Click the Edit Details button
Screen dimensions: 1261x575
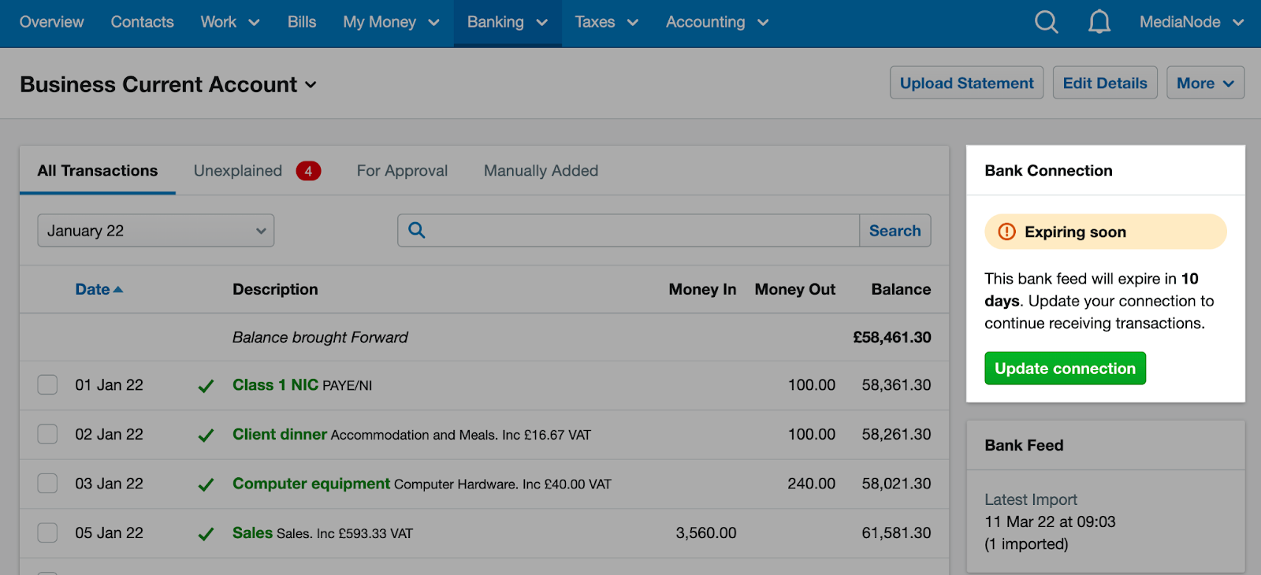[1105, 83]
